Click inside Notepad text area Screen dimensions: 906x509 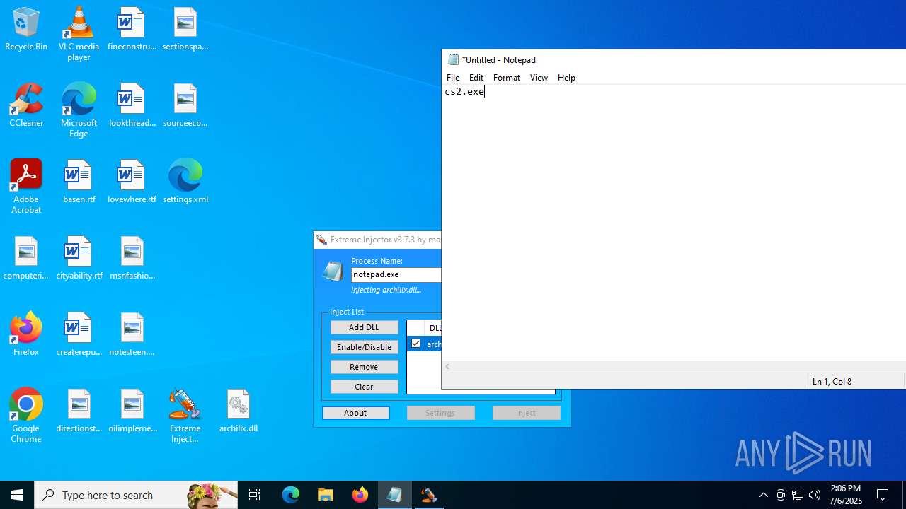674,223
